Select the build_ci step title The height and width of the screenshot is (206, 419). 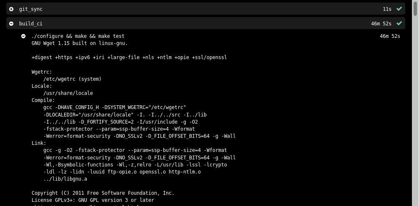tap(31, 24)
